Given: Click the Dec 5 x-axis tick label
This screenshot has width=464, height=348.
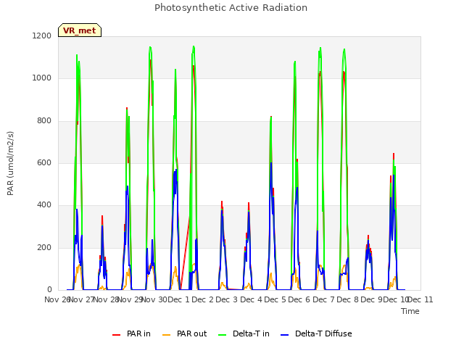Looking at the screenshot, I should coord(275,299).
